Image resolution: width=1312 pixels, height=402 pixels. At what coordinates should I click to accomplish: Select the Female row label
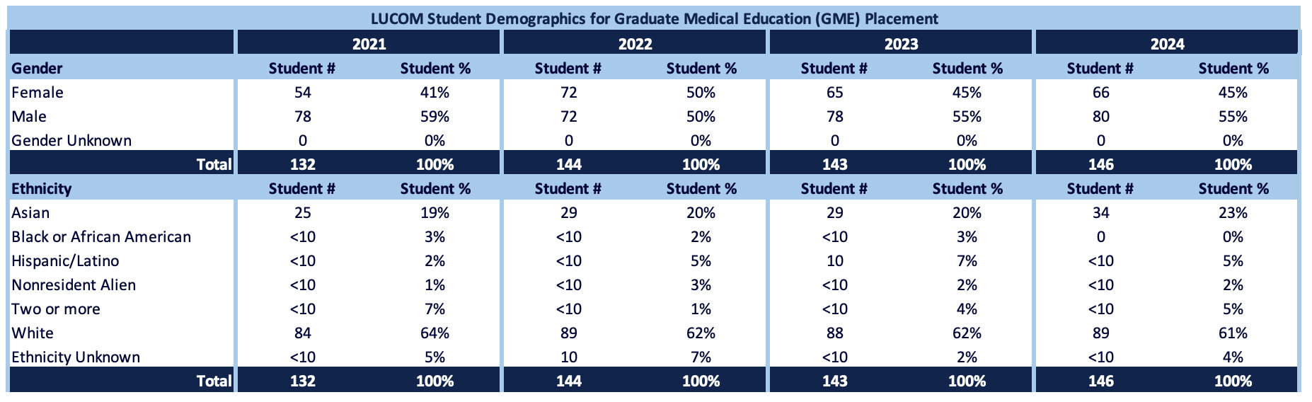(x=38, y=93)
